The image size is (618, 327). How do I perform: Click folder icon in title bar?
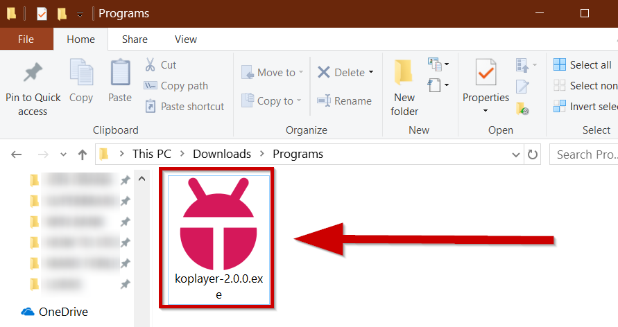coord(11,14)
